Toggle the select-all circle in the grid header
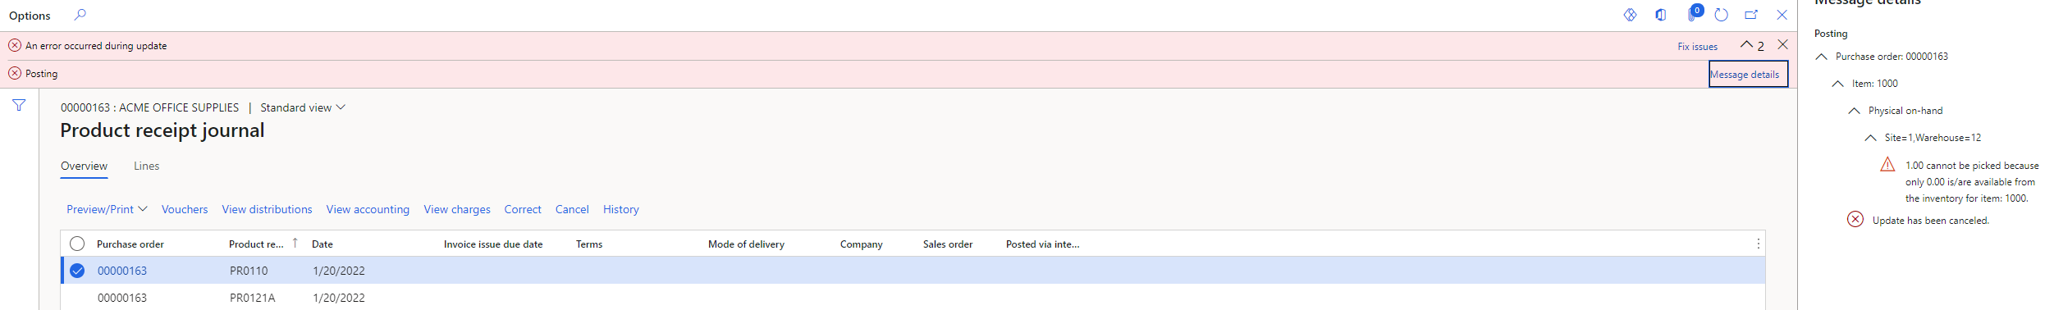Screen dimensions: 2054x310 (x=77, y=244)
